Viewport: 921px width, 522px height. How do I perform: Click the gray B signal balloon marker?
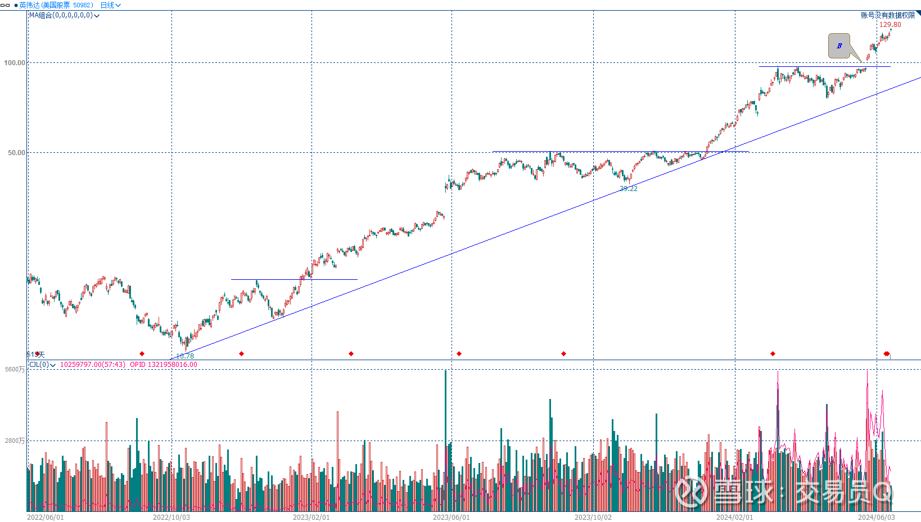coord(839,46)
